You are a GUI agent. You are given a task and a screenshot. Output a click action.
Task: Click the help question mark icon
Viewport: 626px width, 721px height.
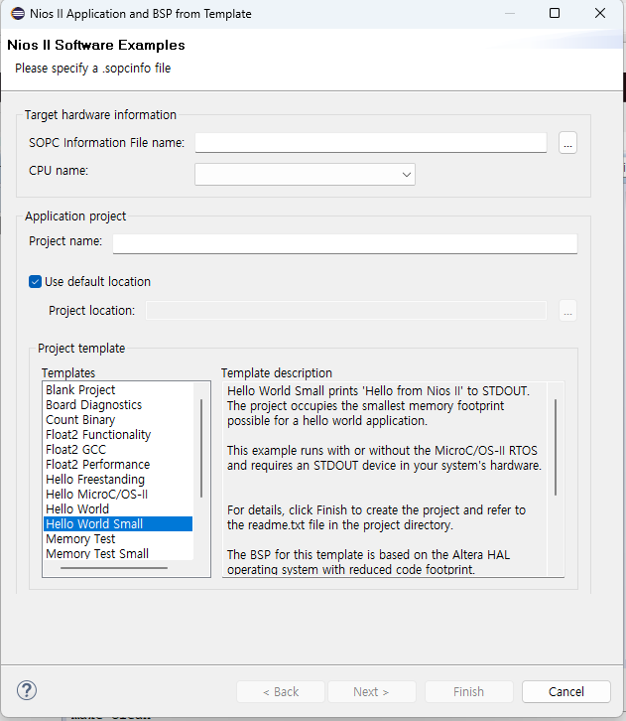(27, 690)
